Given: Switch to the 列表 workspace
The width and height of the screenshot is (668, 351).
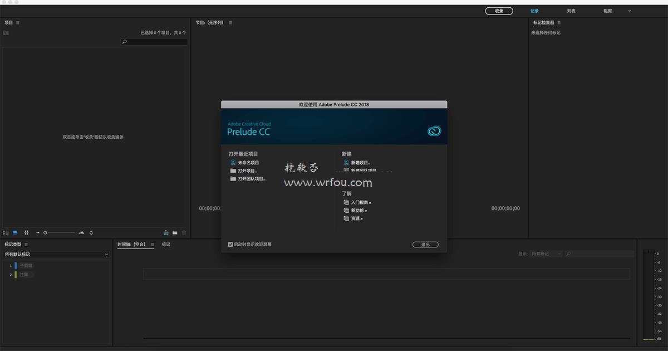Looking at the screenshot, I should (x=571, y=11).
